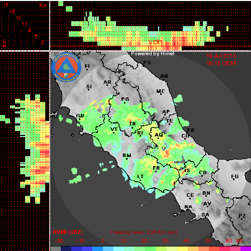Click the 17 km altitude tick label
This screenshot has width=251, height=251.
click(6, 5)
